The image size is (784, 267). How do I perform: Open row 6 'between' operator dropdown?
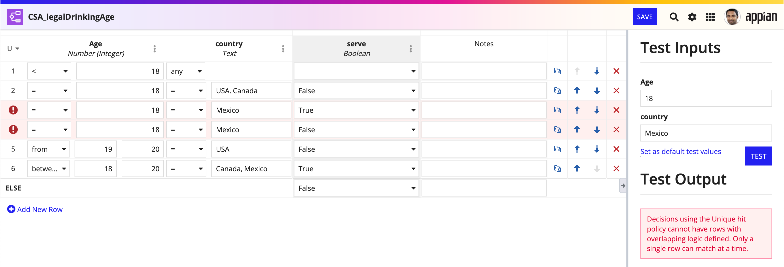(x=48, y=168)
